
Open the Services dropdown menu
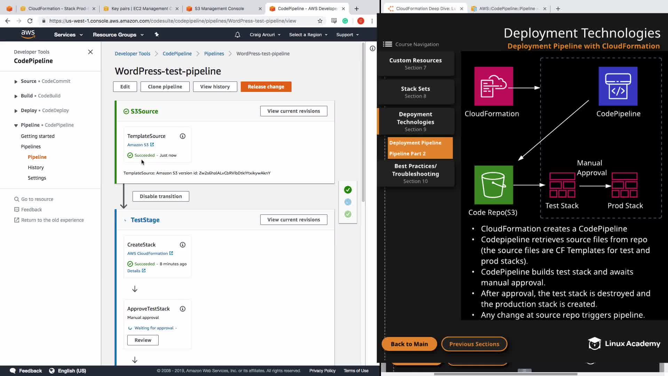pyautogui.click(x=68, y=34)
